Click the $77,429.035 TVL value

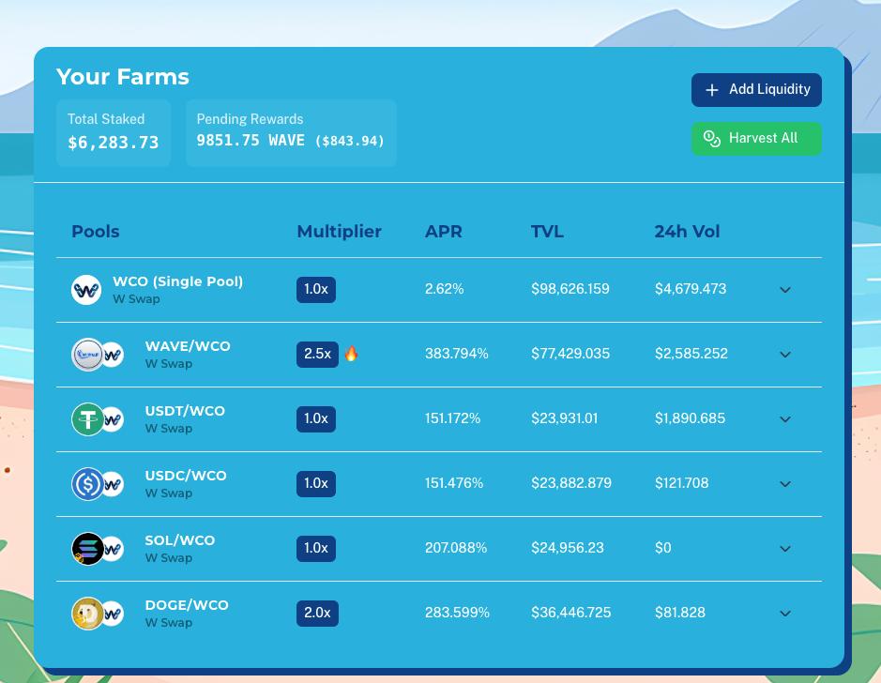point(570,354)
